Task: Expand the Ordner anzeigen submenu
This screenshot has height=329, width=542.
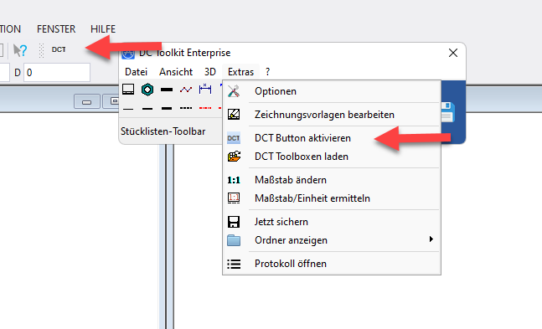Action: [332, 239]
